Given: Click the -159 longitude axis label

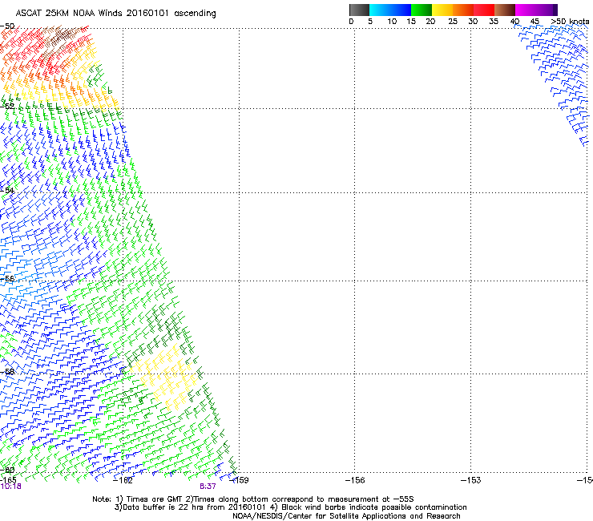Looking at the screenshot, I should [239, 480].
